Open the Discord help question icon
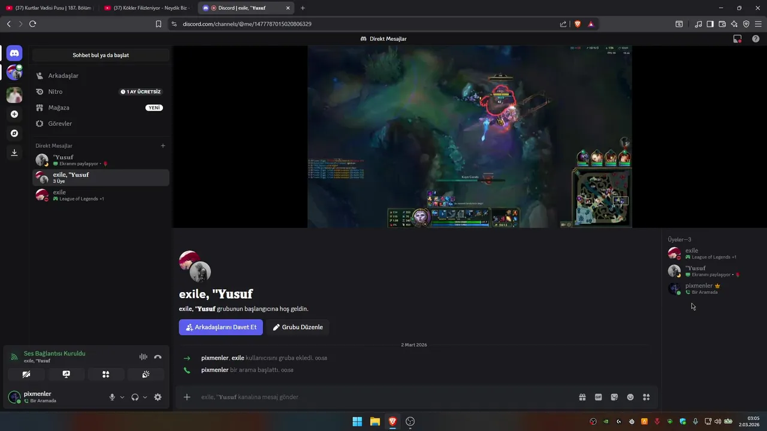Viewport: 767px width, 431px height. pyautogui.click(x=756, y=39)
